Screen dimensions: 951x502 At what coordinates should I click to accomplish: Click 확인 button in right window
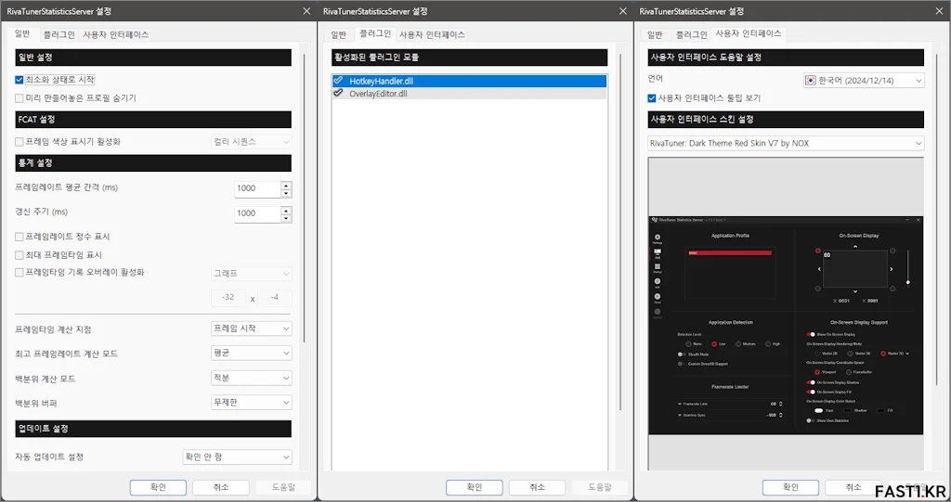click(791, 487)
